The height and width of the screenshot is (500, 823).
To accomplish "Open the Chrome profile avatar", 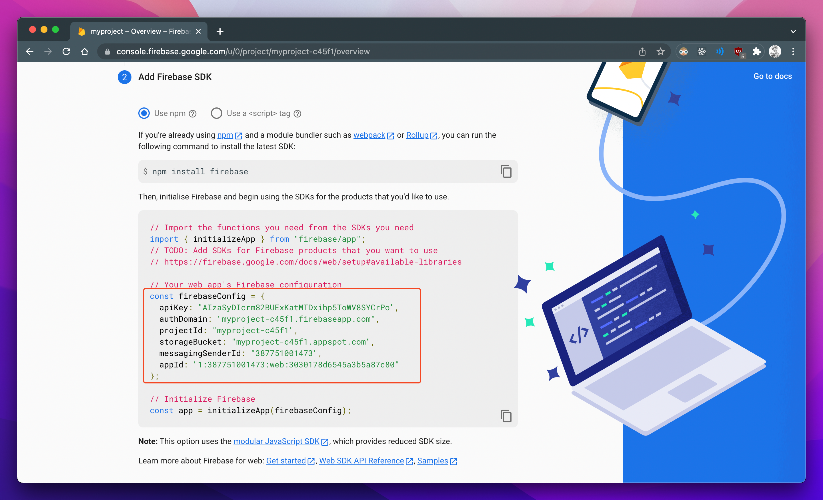I will pyautogui.click(x=775, y=51).
